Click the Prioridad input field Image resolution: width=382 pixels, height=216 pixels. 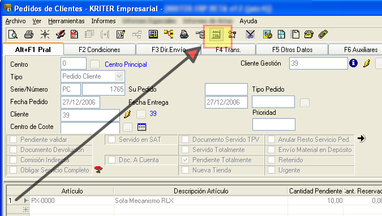tap(274, 124)
